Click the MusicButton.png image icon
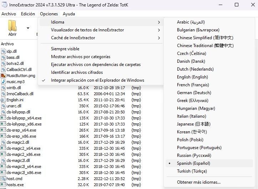 point(3,76)
